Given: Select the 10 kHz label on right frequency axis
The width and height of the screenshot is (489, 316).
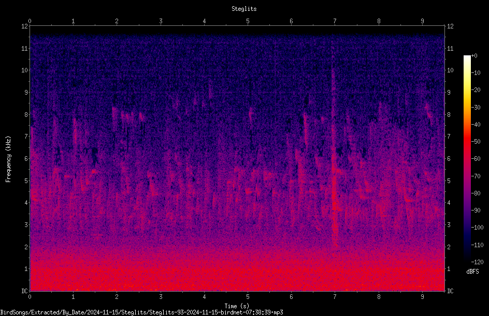Looking at the screenshot, I should click(450, 70).
